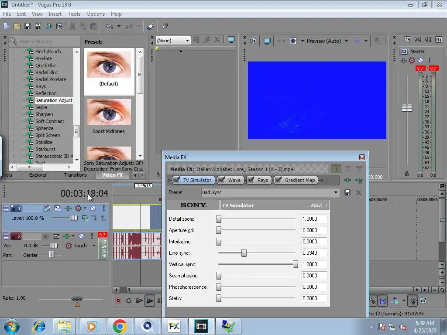Open Google Chrome from taskbar
Viewport: 447px width, 335px height.
click(x=120, y=326)
